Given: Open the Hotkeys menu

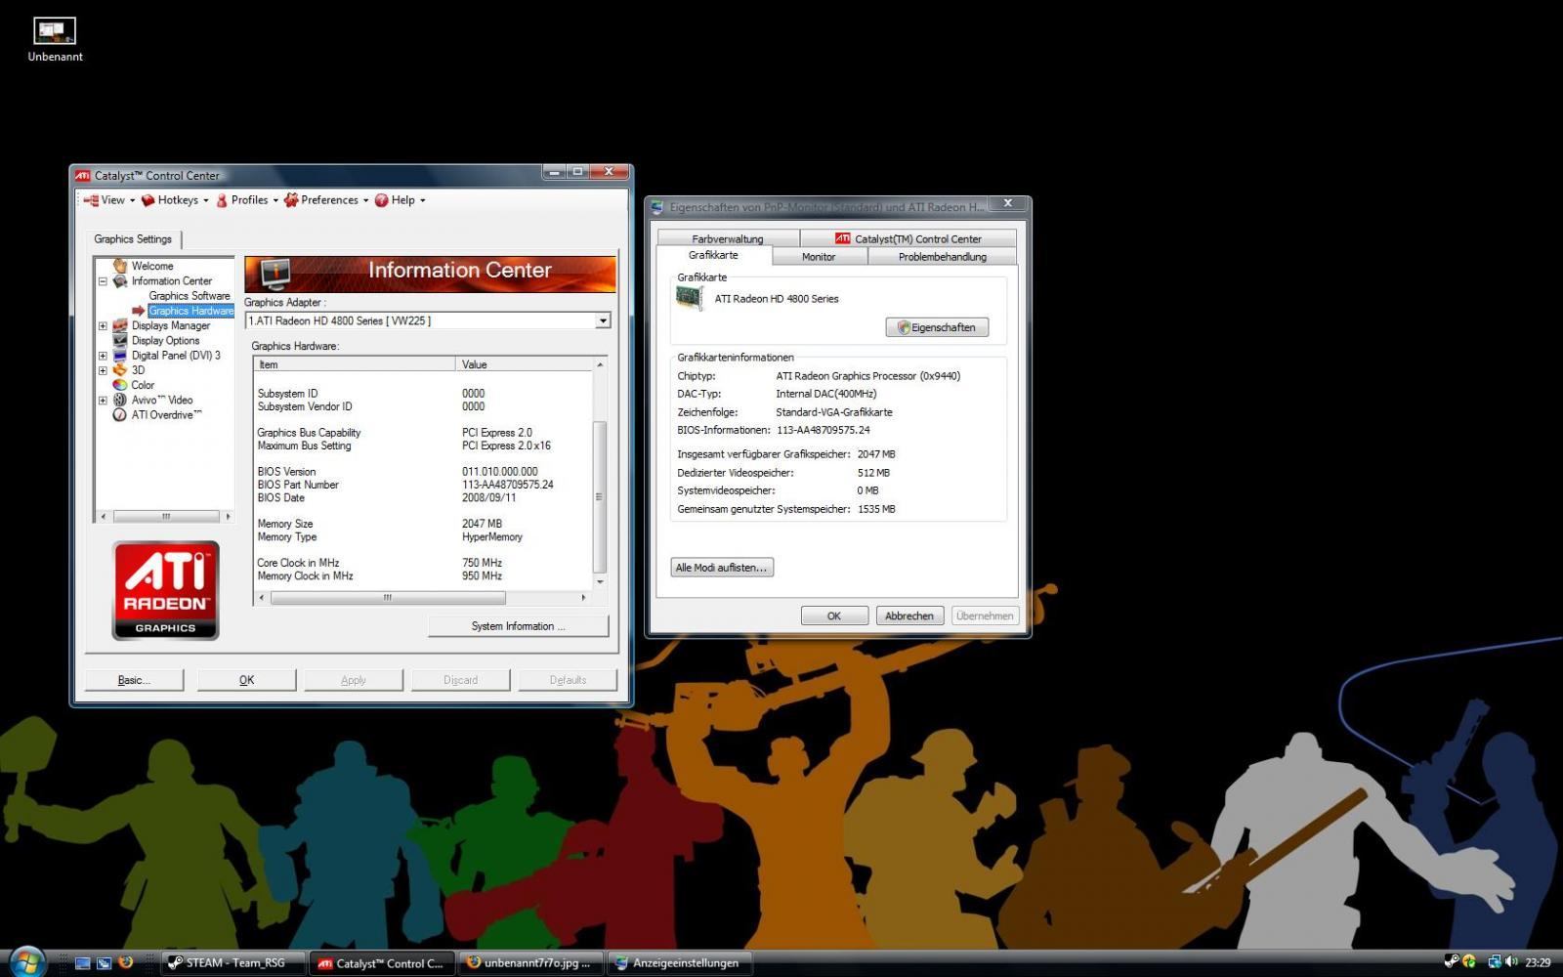Looking at the screenshot, I should tap(176, 200).
